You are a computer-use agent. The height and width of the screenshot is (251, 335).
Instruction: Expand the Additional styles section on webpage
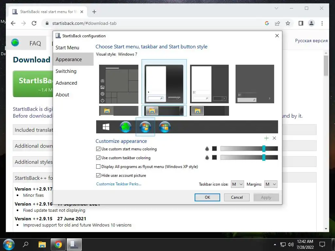pyautogui.click(x=34, y=162)
